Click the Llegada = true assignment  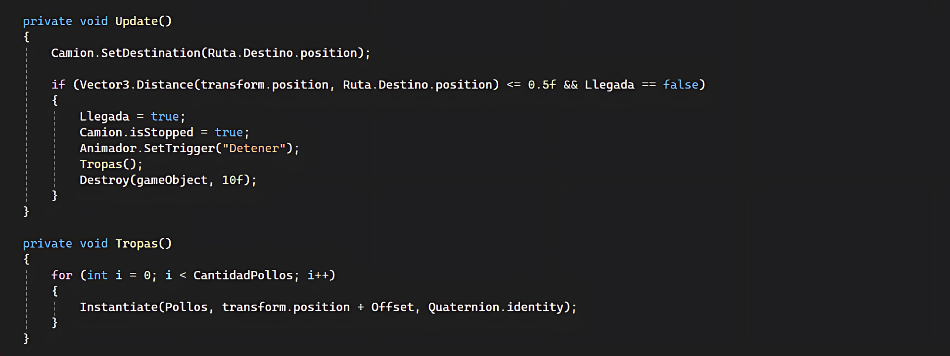tap(133, 117)
